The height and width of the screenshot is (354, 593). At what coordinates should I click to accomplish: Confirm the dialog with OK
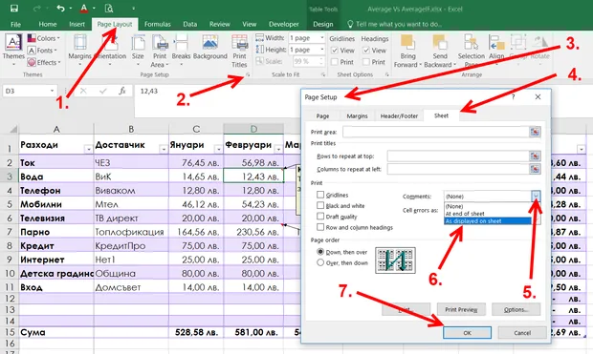tap(467, 332)
